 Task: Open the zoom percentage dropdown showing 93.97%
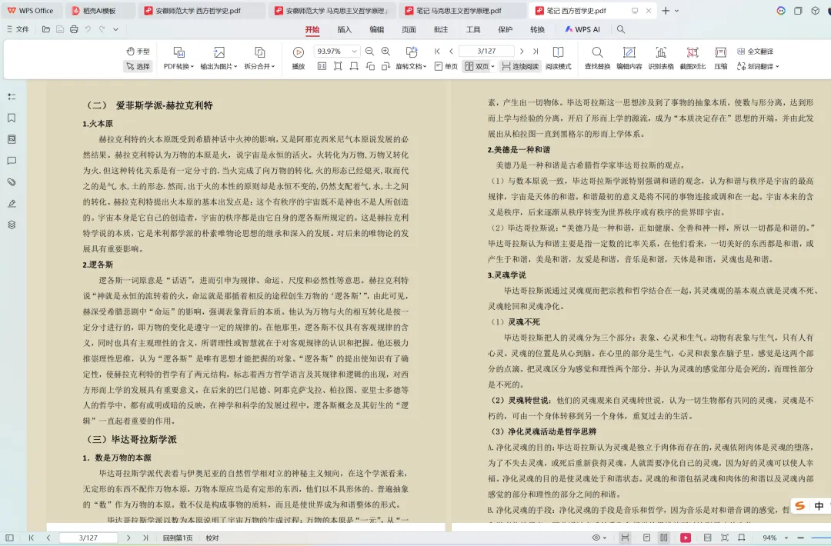pos(336,52)
